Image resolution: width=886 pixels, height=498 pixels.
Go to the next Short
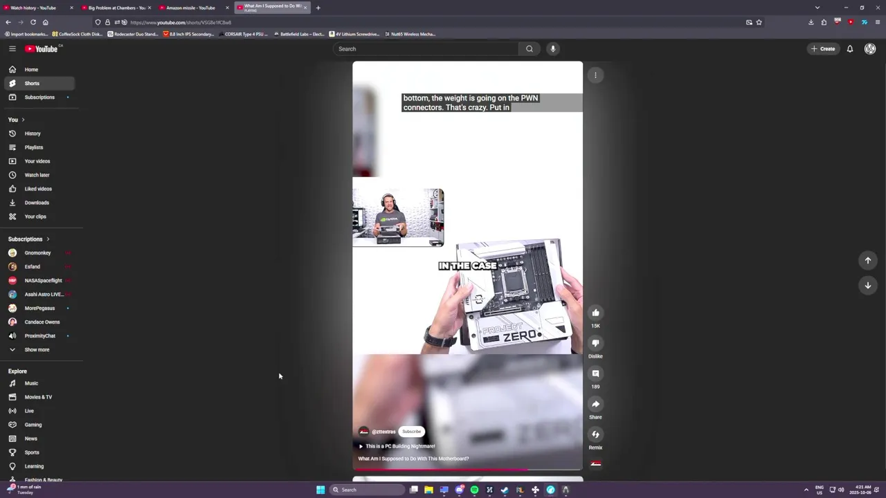[x=868, y=285]
